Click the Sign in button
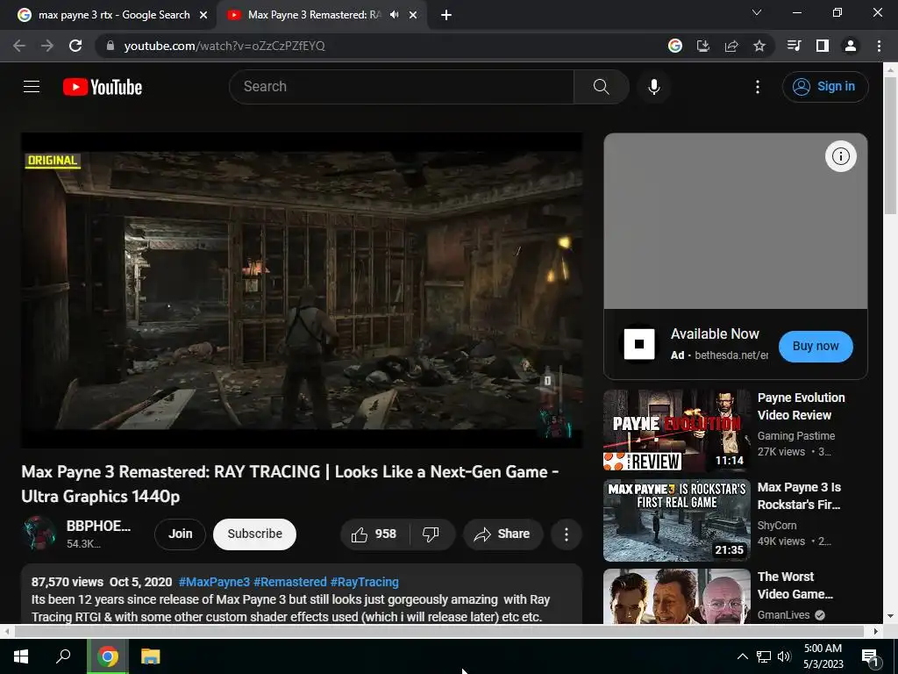 [x=825, y=87]
